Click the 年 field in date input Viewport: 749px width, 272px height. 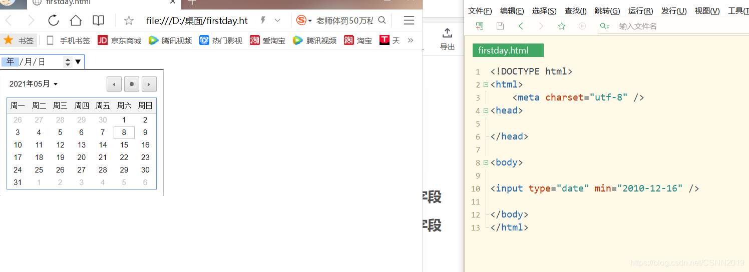(10, 61)
